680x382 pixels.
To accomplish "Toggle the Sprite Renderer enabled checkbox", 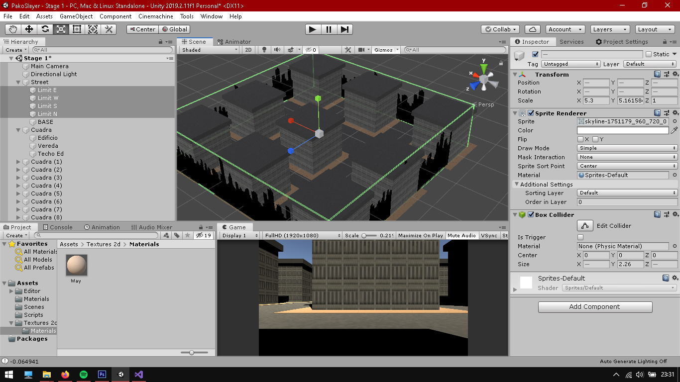I will pos(531,113).
